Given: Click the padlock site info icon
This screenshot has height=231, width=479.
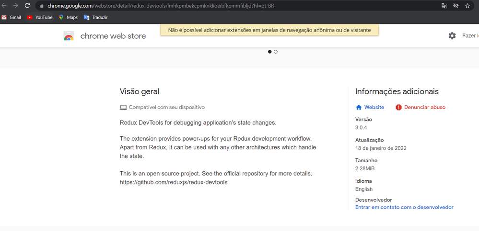Looking at the screenshot, I should pyautogui.click(x=42, y=5).
